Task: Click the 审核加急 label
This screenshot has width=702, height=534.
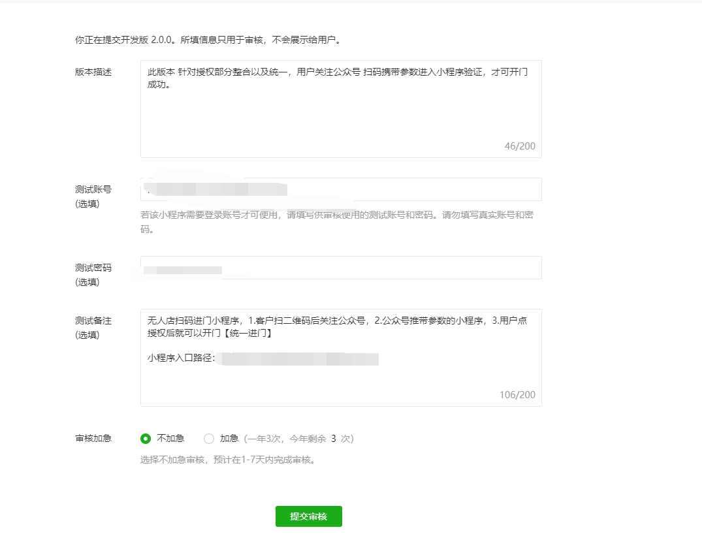Action: click(93, 438)
